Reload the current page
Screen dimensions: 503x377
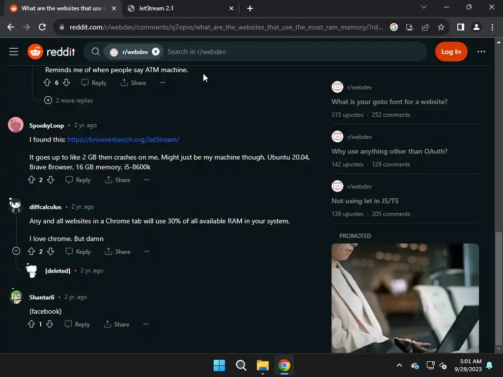click(x=42, y=27)
